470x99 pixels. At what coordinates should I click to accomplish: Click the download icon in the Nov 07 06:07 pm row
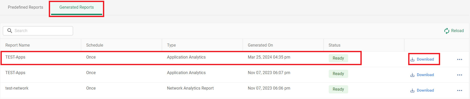[412, 75]
